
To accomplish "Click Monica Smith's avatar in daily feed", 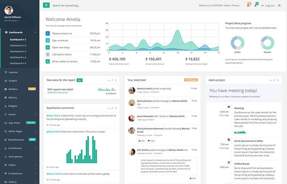I will (132, 90).
